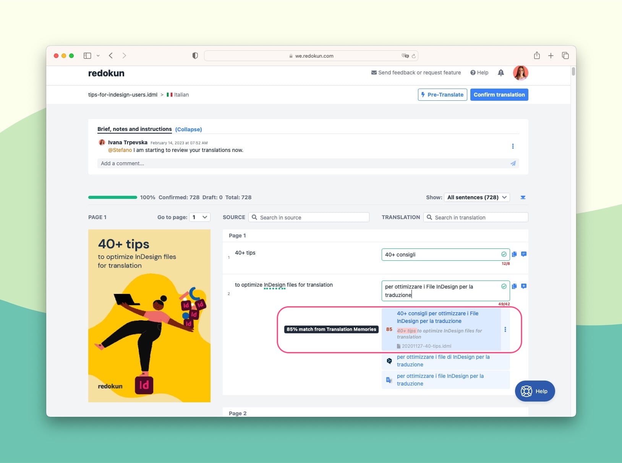Copy source icon for segment 2

(x=514, y=286)
